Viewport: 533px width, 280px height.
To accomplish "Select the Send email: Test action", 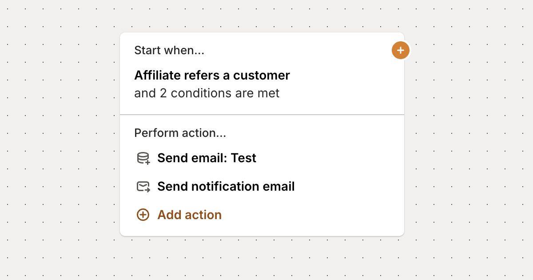I will click(206, 158).
